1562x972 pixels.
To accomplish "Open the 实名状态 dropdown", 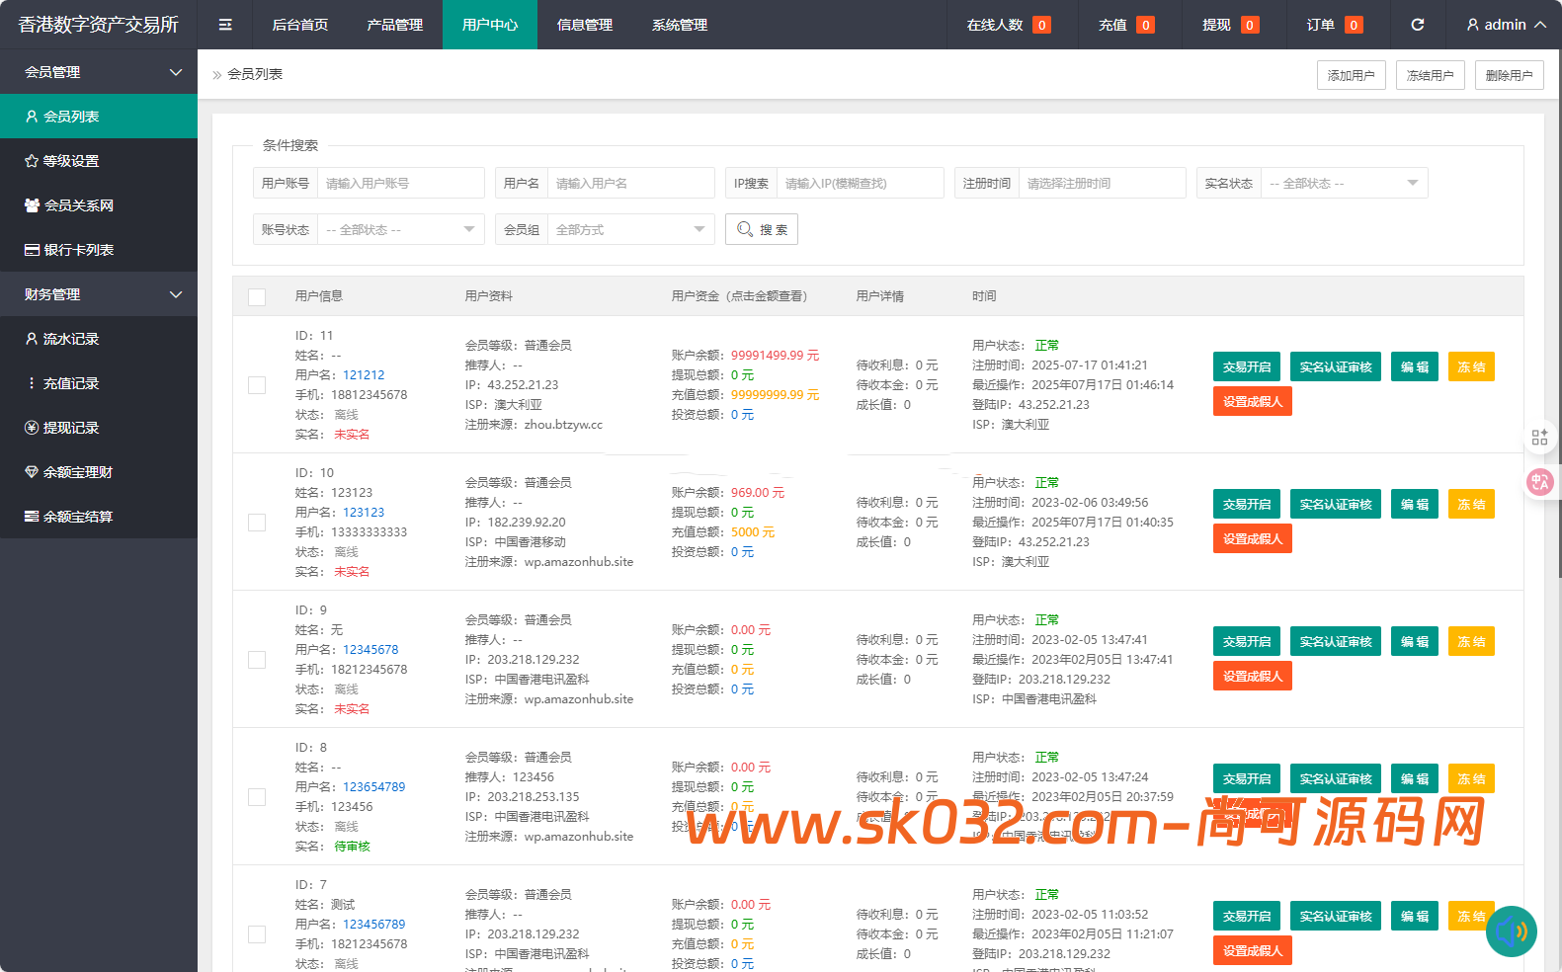I will pos(1344,184).
